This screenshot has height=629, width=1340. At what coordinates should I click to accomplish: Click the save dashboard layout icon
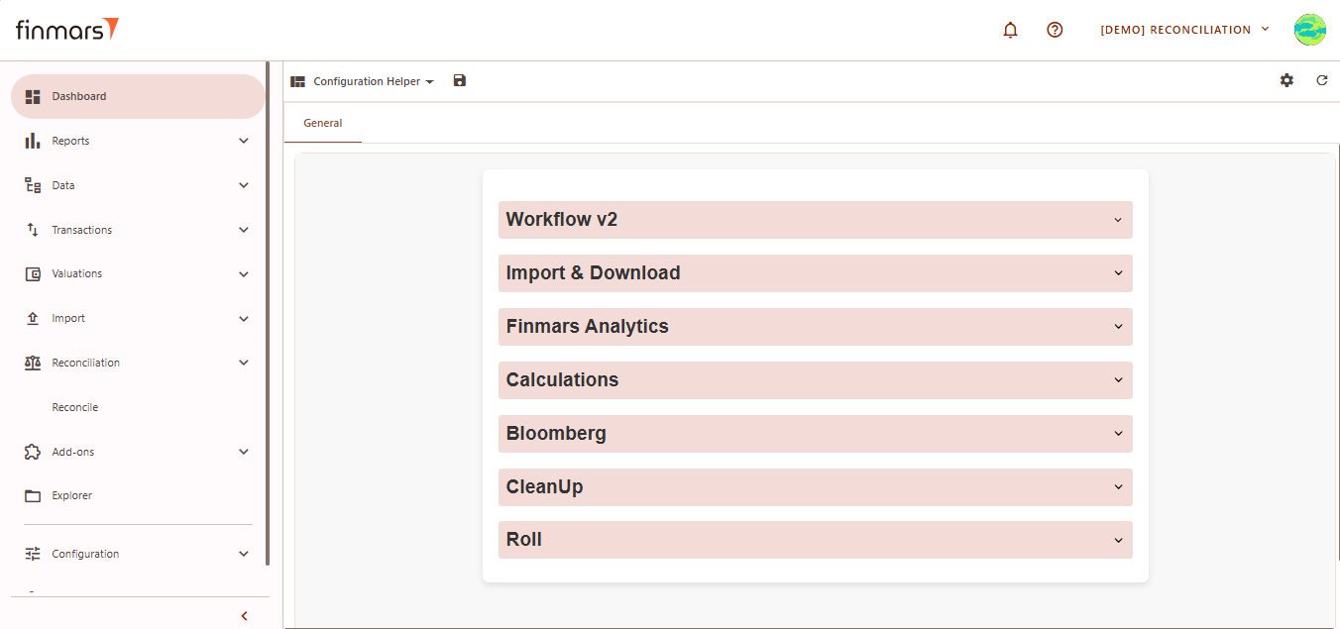coord(460,81)
